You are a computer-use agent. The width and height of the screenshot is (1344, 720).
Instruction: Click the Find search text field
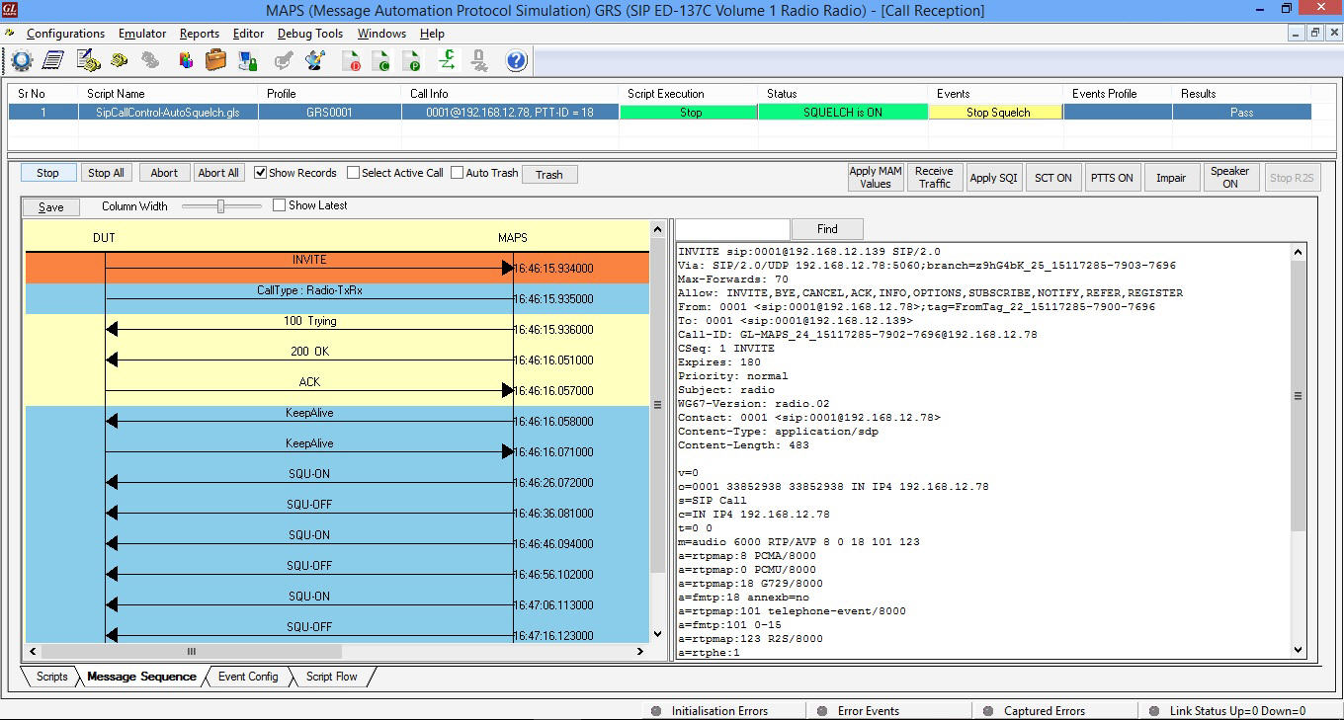(x=733, y=229)
